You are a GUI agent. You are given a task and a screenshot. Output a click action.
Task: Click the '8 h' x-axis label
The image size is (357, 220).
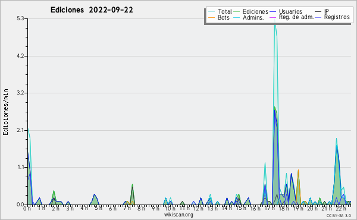click(141, 208)
